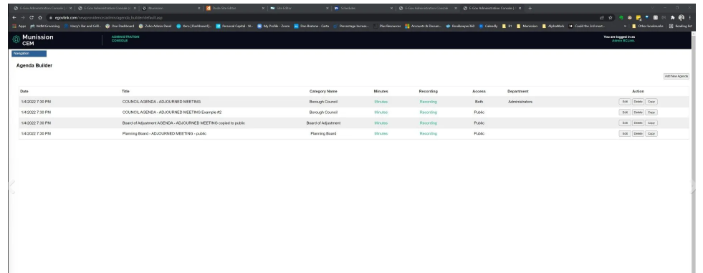Click the Administration Console header link
The image size is (703, 273).
(x=125, y=39)
